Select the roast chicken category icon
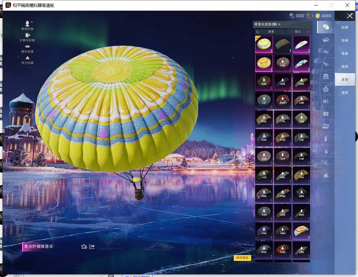358x277 pixels. coord(326,175)
